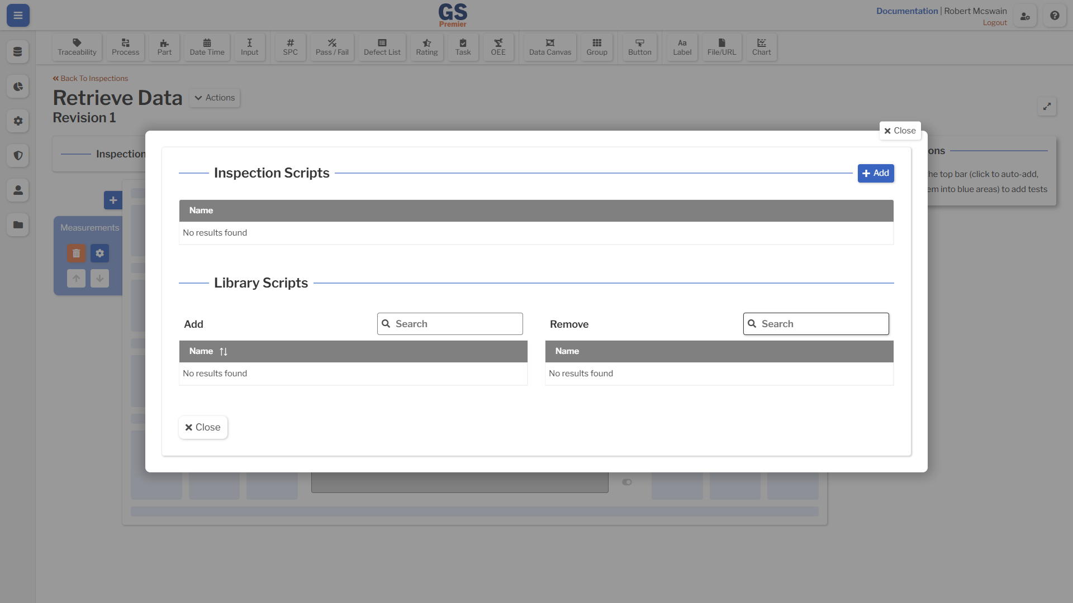Image resolution: width=1073 pixels, height=603 pixels.
Task: Open user settings icon in header
Action: pos(1025,16)
